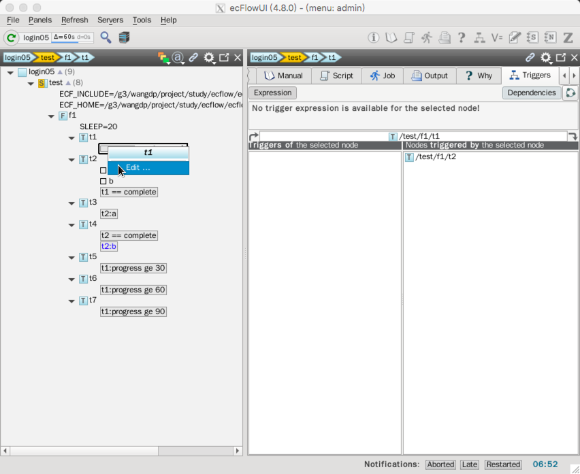This screenshot has height=474, width=580.
Task: Open search with the magnifying glass icon
Action: [x=106, y=37]
